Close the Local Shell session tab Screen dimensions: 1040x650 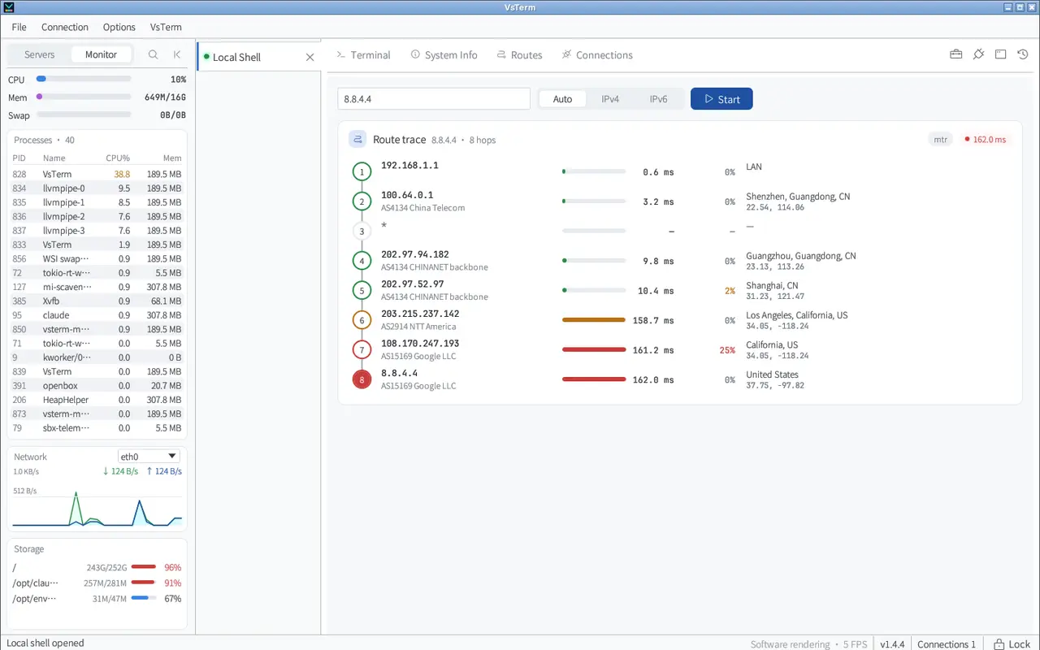click(310, 57)
